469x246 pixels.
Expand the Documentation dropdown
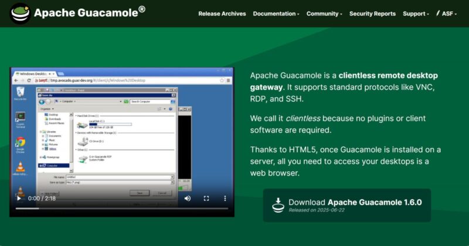point(276,13)
